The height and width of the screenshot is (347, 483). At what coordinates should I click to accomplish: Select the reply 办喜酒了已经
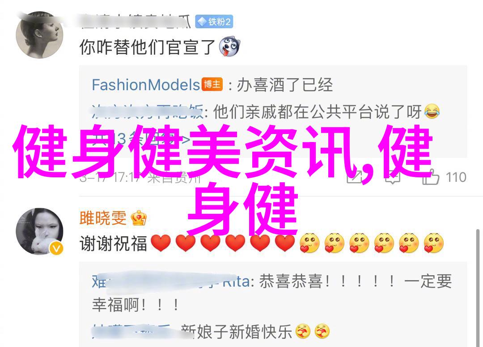click(284, 84)
